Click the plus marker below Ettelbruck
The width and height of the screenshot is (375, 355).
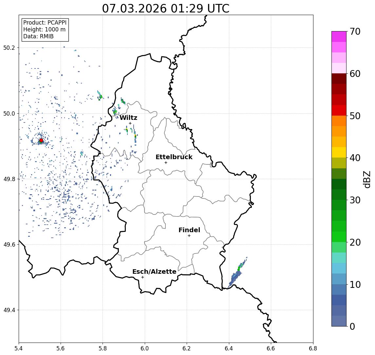tap(166, 163)
